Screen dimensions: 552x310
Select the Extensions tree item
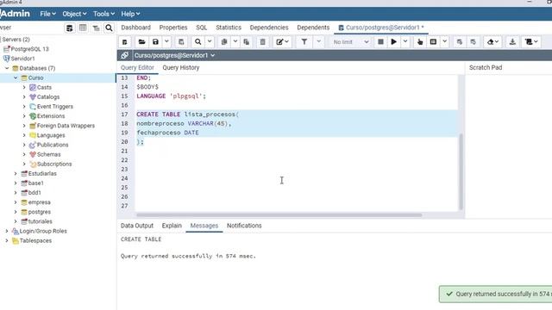(x=51, y=116)
